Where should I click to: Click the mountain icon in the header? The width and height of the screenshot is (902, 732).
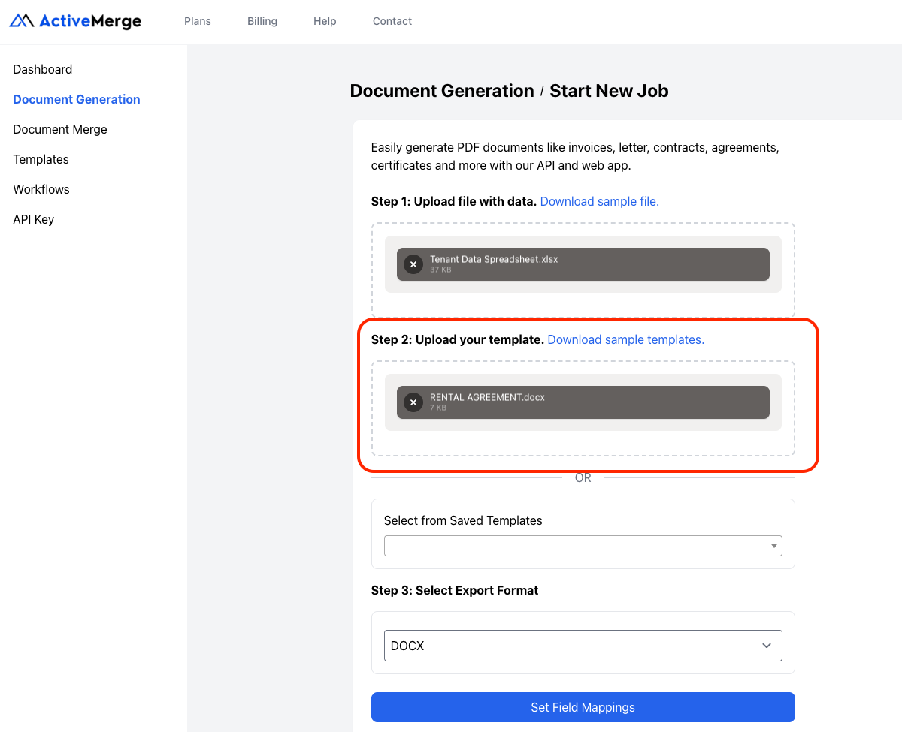click(21, 21)
